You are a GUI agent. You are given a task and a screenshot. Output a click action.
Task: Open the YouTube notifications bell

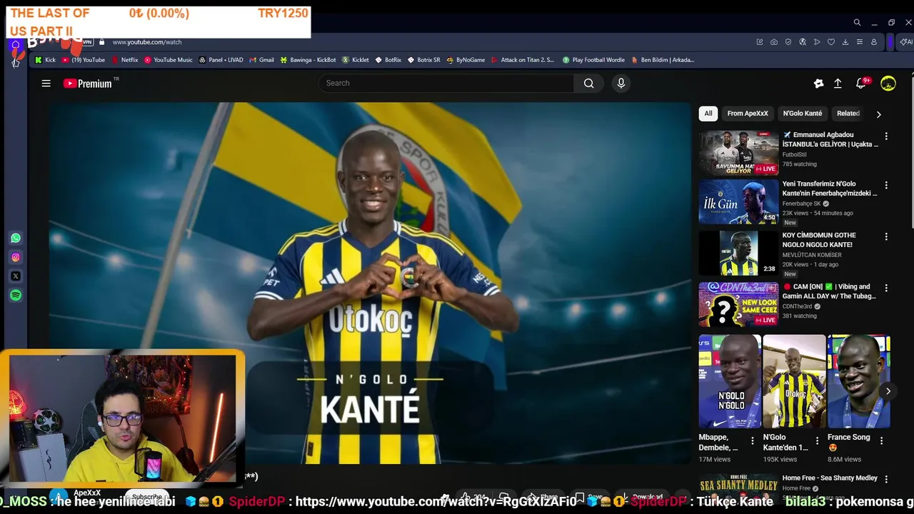pyautogui.click(x=861, y=84)
